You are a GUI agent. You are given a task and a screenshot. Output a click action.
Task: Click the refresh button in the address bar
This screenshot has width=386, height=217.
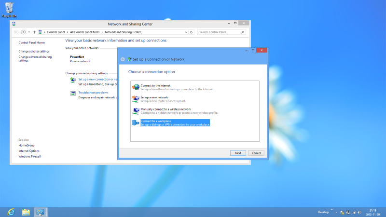coord(192,32)
